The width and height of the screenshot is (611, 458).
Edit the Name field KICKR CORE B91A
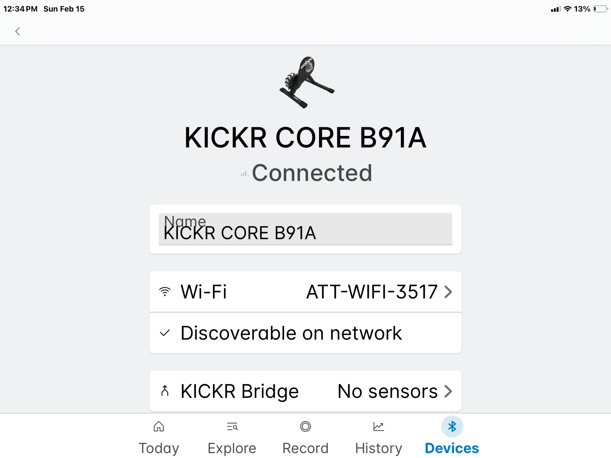305,233
